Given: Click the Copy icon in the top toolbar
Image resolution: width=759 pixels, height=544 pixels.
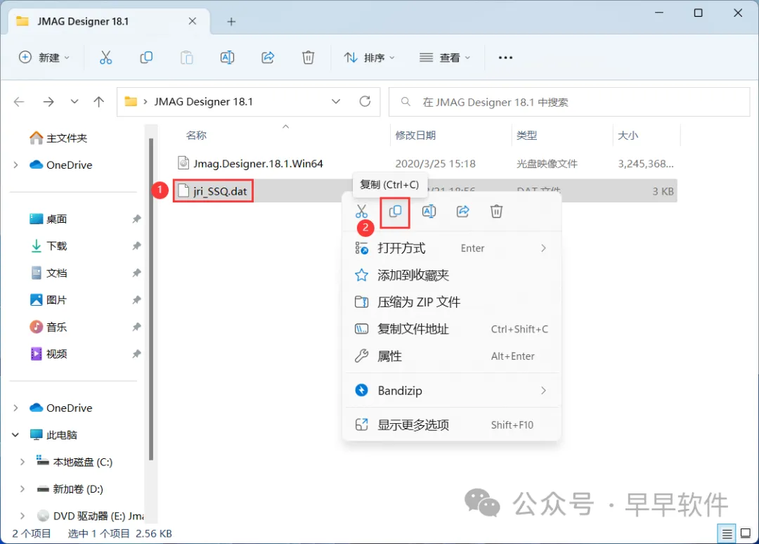Looking at the screenshot, I should (146, 58).
